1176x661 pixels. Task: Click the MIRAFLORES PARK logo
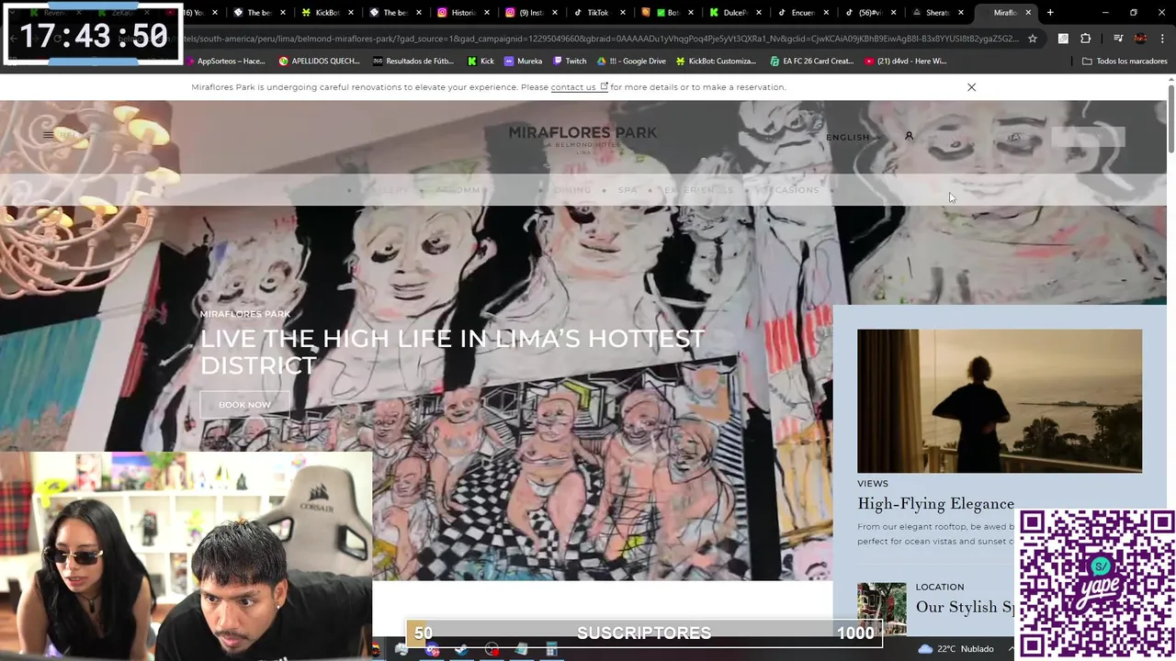[582, 138]
